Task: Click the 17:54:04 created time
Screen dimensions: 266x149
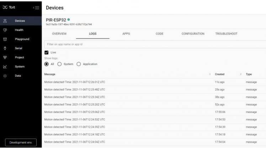Action: click(x=220, y=142)
